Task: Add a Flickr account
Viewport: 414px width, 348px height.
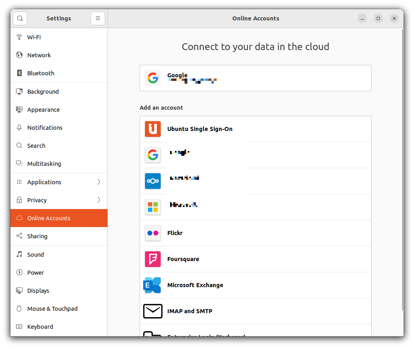Action: click(255, 233)
